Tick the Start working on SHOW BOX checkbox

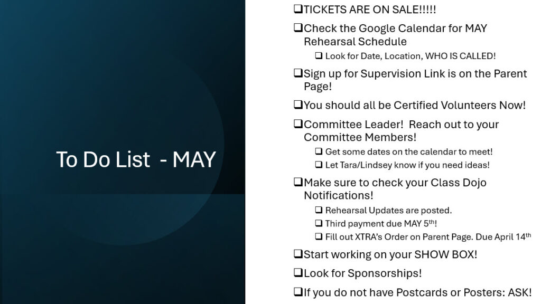point(298,254)
